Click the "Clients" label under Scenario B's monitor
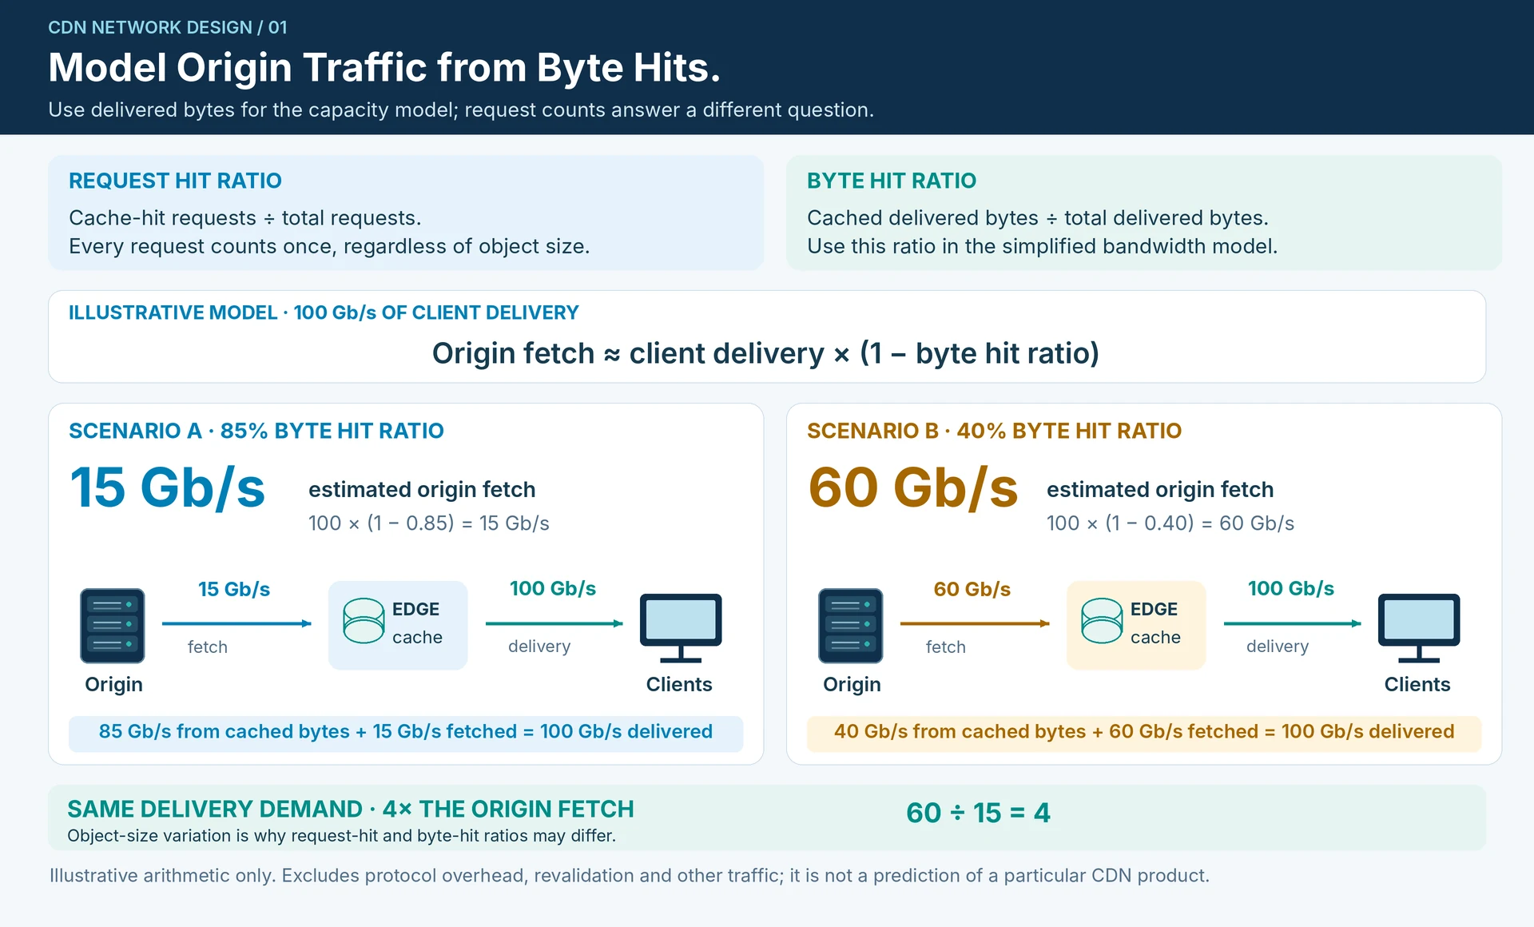Screen dimensions: 1534x927 click(1417, 684)
